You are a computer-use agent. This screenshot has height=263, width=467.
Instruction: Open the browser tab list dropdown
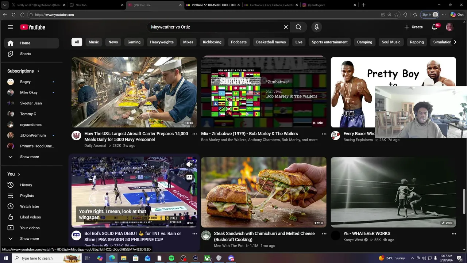(5, 5)
